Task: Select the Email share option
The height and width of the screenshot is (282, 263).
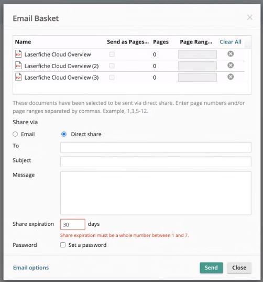Action: click(15, 134)
